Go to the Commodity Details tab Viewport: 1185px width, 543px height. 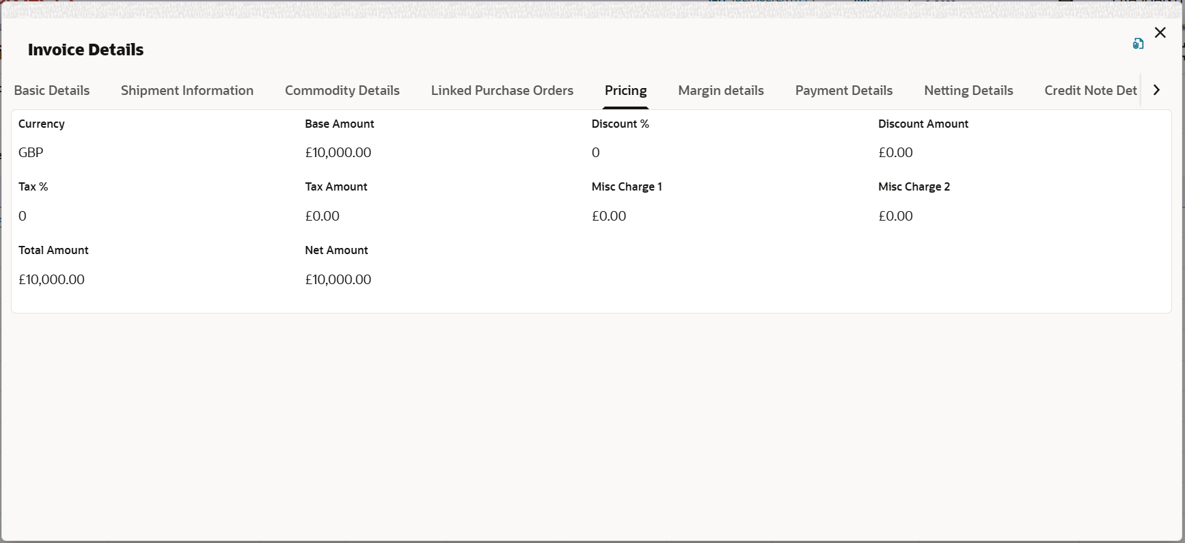click(x=342, y=91)
